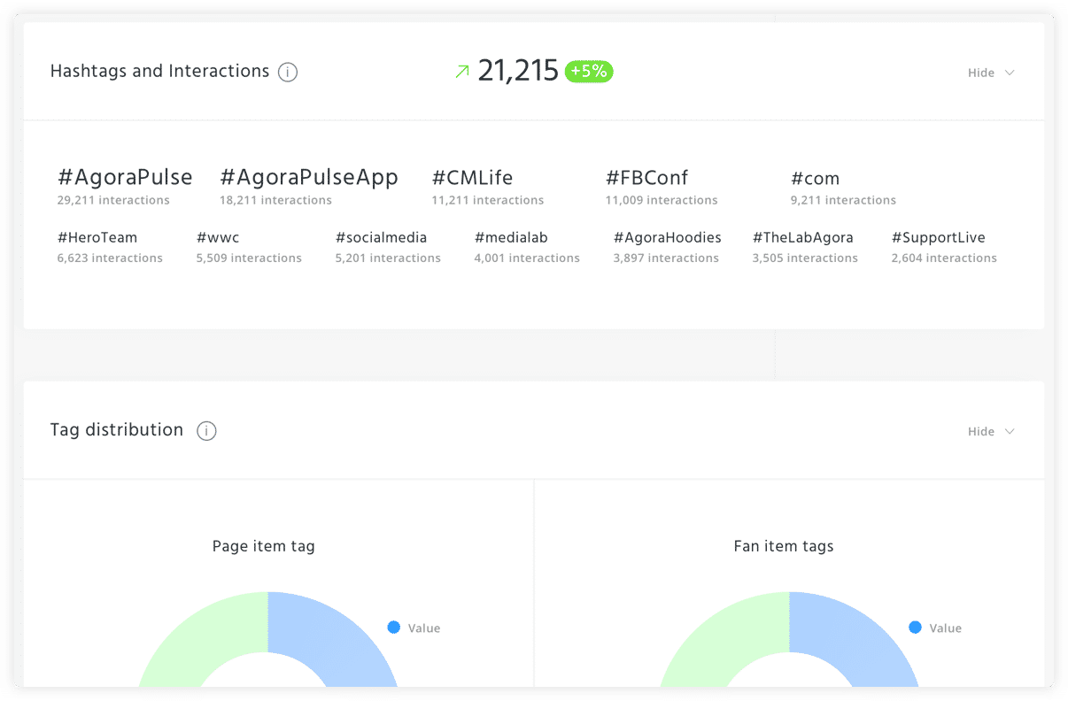Screen dimensions: 1068x701
Task: Open the #com hashtag
Action: click(x=815, y=179)
